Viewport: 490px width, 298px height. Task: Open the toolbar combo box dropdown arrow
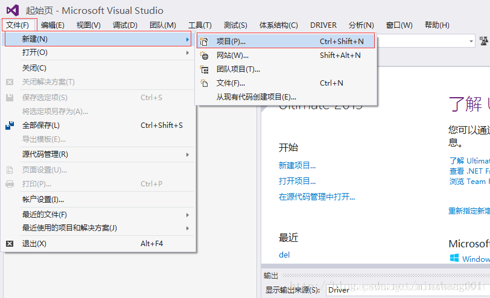click(x=471, y=41)
